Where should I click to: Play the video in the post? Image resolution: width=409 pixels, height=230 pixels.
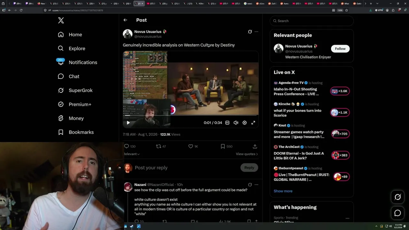[128, 123]
